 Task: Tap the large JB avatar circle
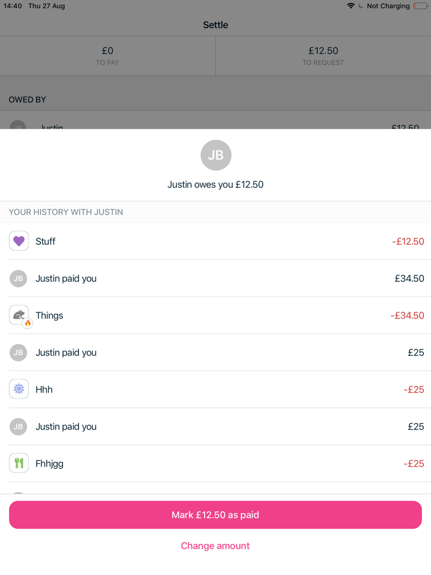coord(215,155)
